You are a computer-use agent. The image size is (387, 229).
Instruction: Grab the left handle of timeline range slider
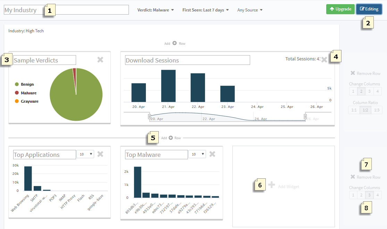[x=150, y=117]
